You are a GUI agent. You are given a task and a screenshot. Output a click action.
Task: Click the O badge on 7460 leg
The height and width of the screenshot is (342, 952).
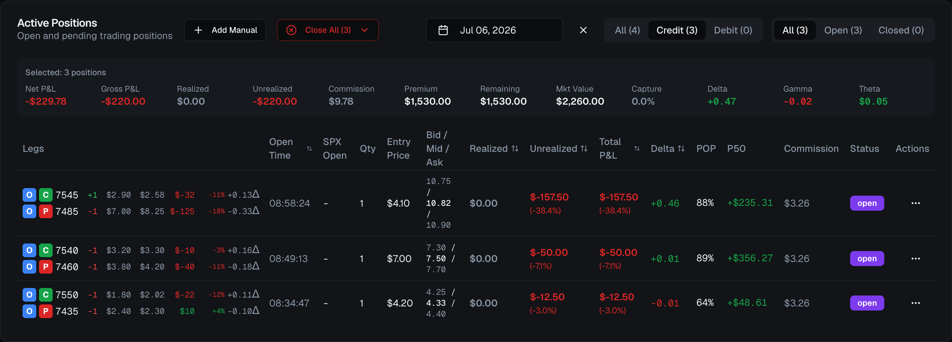29,267
